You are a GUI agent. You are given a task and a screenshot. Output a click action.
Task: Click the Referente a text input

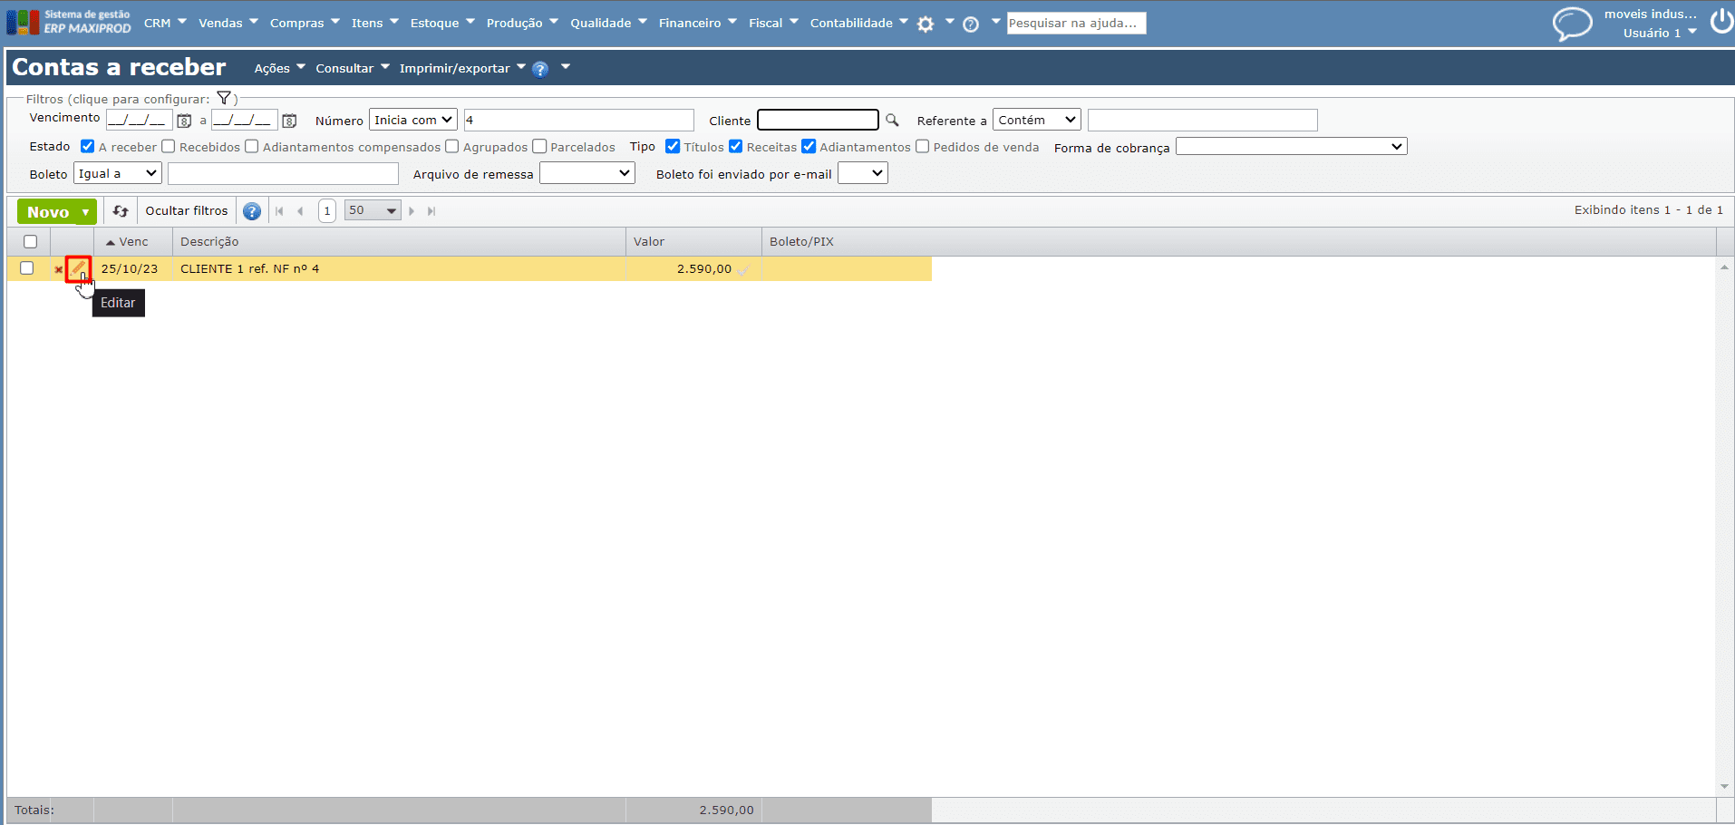click(1202, 120)
